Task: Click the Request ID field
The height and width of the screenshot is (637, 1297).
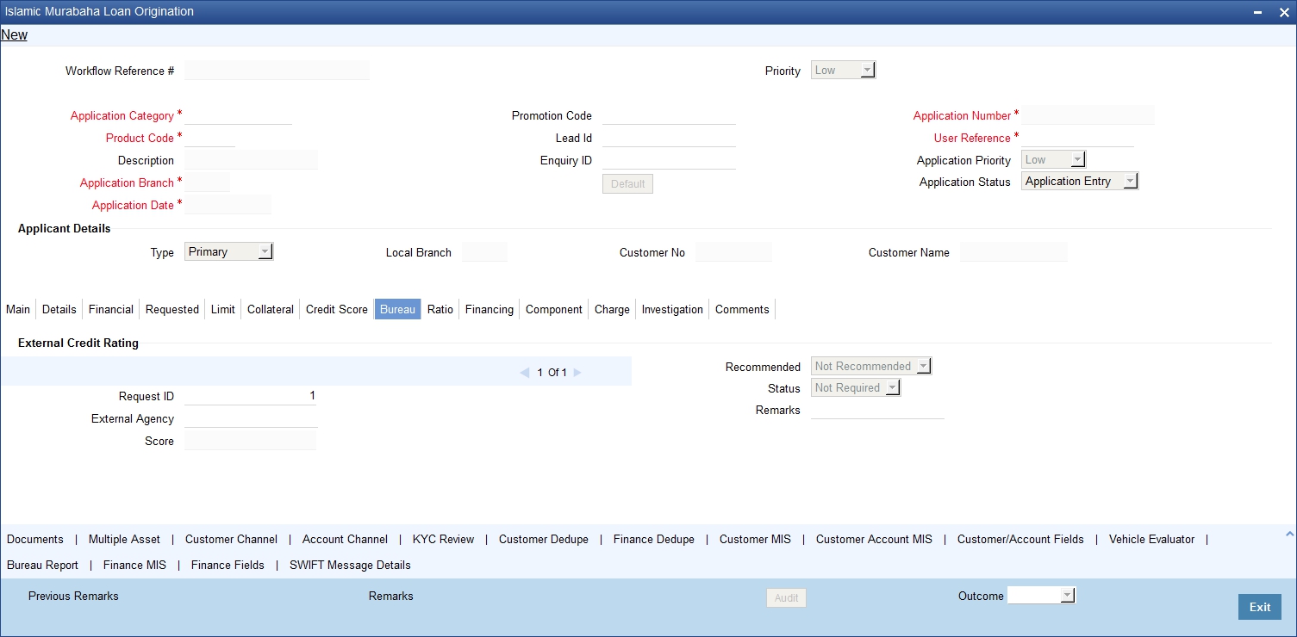Action: coord(251,396)
